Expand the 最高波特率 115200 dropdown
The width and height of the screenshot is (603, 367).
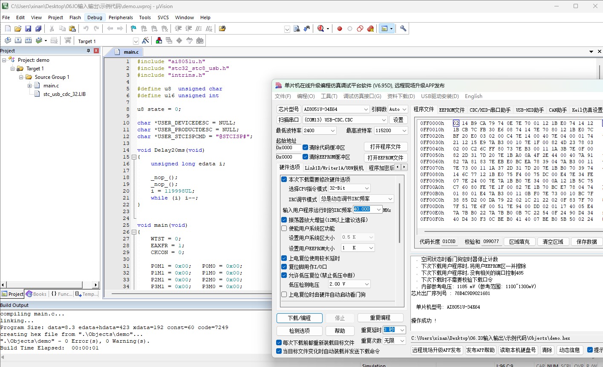point(391,130)
